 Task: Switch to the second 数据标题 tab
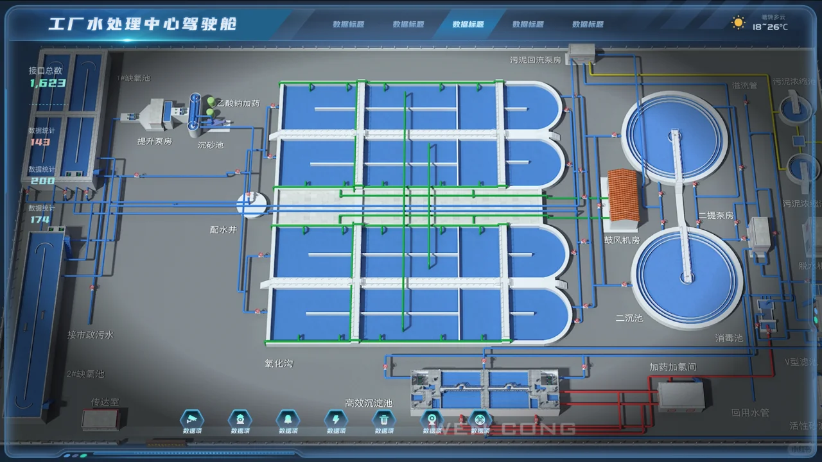tap(408, 22)
